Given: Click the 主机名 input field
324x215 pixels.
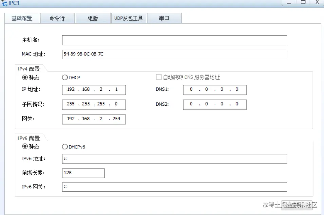Looking at the screenshot, I should (x=175, y=40).
